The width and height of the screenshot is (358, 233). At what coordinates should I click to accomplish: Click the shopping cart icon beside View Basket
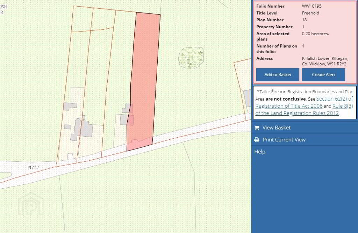click(x=257, y=128)
